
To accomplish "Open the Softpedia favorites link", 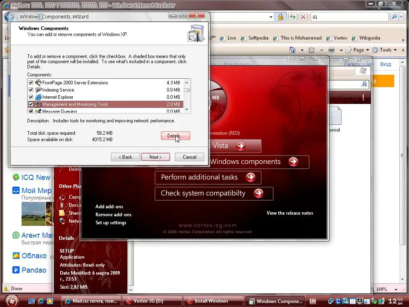I will coord(254,38).
